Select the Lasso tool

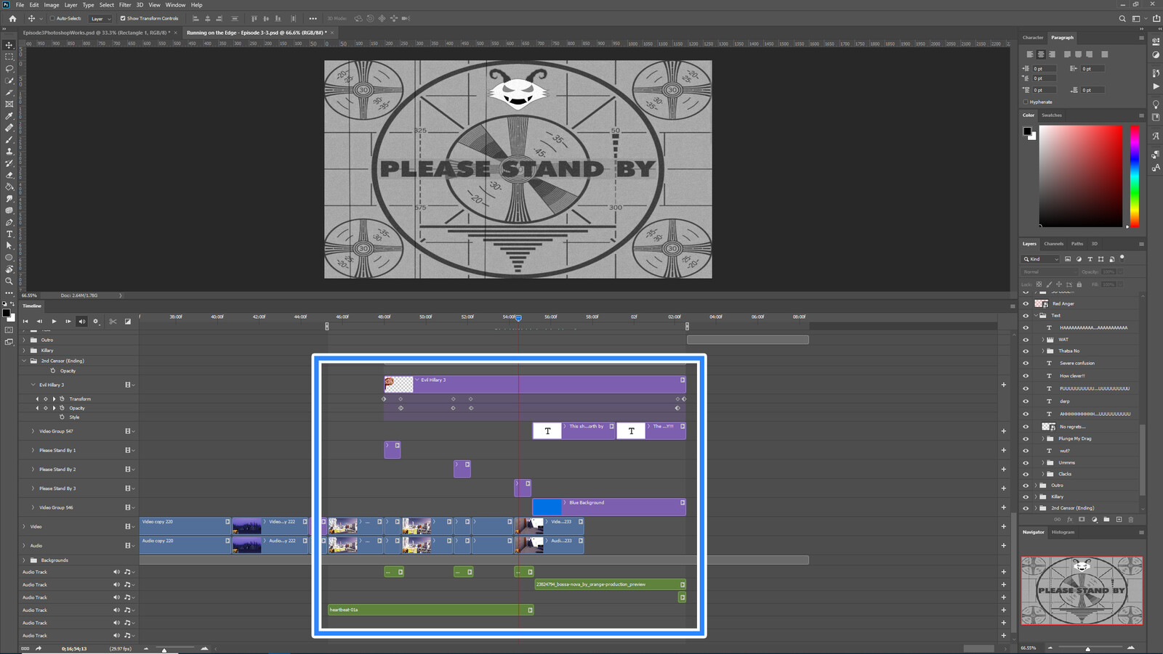(x=9, y=68)
